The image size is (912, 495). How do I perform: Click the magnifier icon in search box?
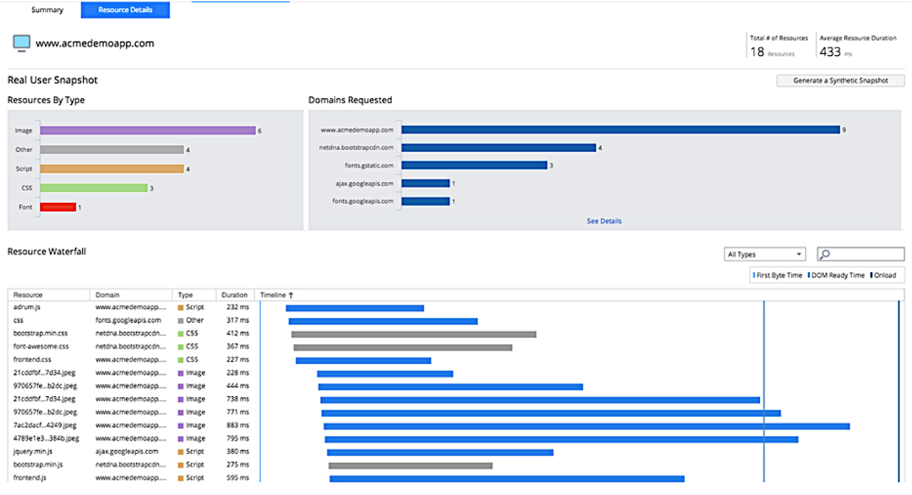click(825, 254)
